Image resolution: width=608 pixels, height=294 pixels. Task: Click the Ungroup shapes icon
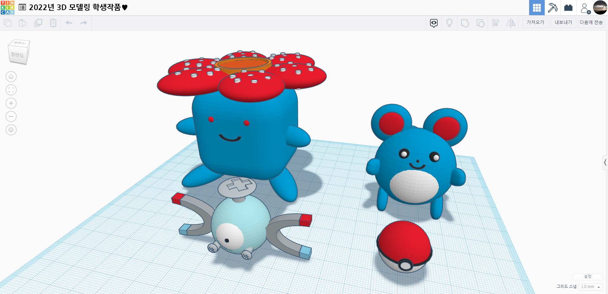click(x=480, y=23)
